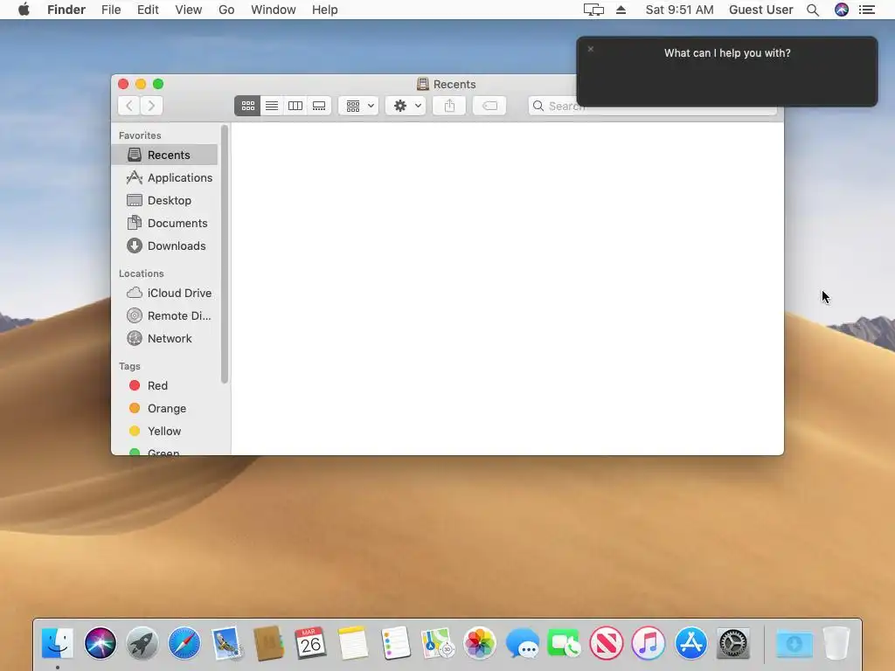Viewport: 895px width, 671px height.
Task: Click the Edit Tags toolbar button
Action: point(489,106)
